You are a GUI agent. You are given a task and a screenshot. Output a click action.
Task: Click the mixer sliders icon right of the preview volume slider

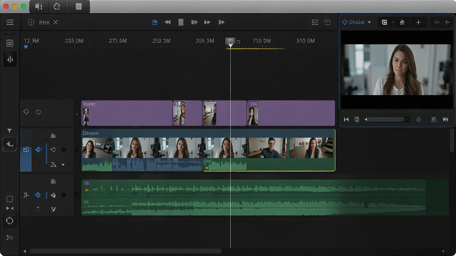pos(418,120)
